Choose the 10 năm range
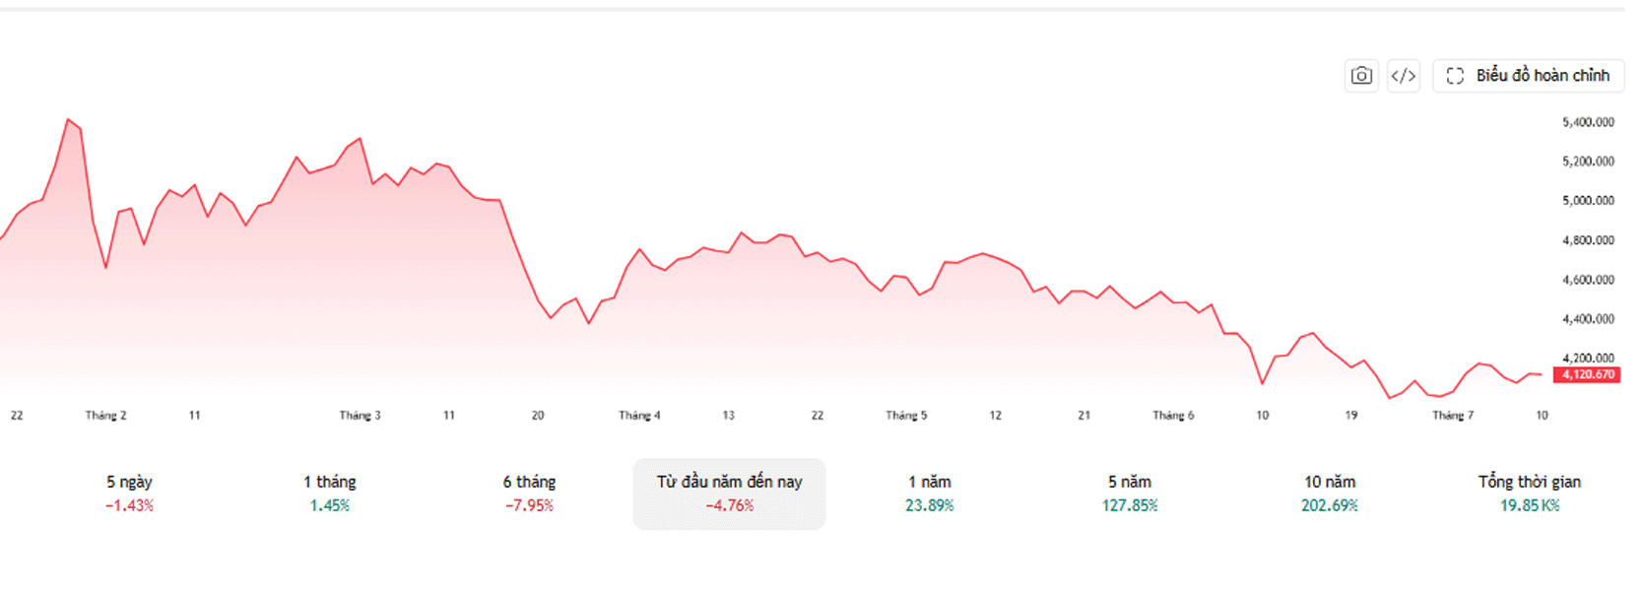 tap(1330, 493)
